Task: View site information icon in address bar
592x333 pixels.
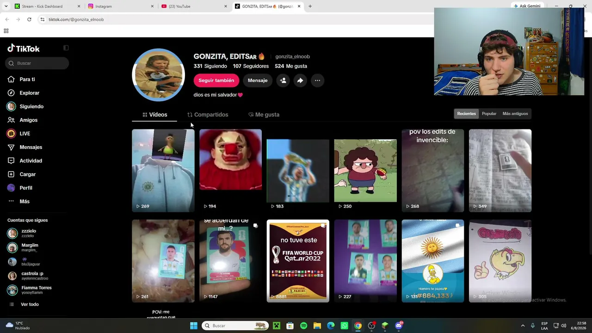Action: (x=42, y=19)
